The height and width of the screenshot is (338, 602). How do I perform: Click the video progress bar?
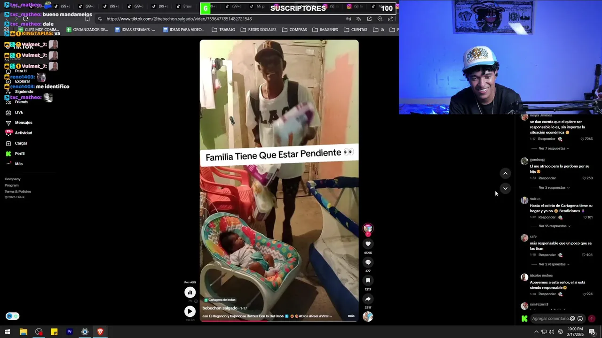(x=279, y=321)
